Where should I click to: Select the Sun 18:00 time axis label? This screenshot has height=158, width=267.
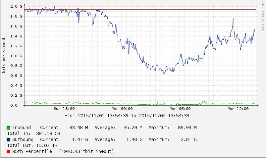click(64, 109)
